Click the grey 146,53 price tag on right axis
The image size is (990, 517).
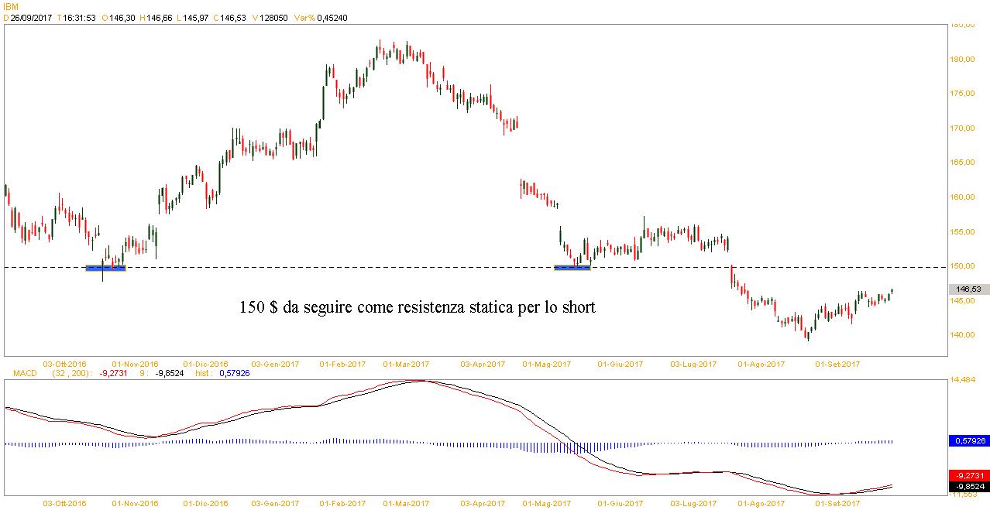point(968,289)
